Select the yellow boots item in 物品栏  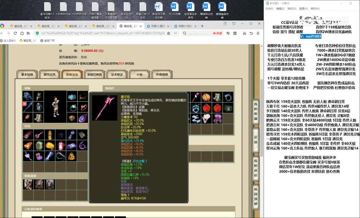(217, 97)
